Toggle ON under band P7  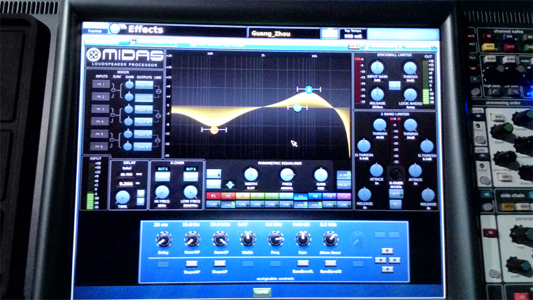click(300, 205)
